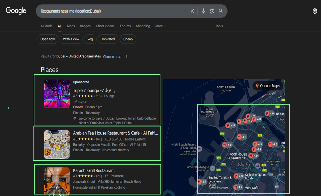Toggle the Top rated filter chip
This screenshot has width=321, height=196.
click(x=108, y=39)
